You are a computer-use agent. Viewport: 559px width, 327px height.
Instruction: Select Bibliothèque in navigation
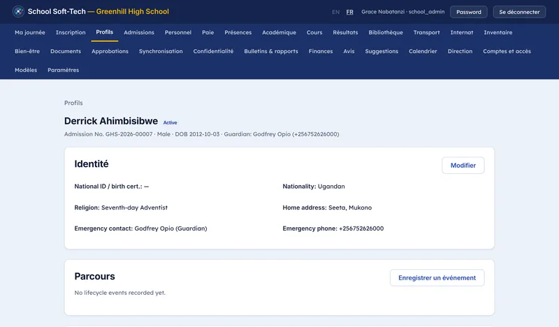[x=386, y=32]
